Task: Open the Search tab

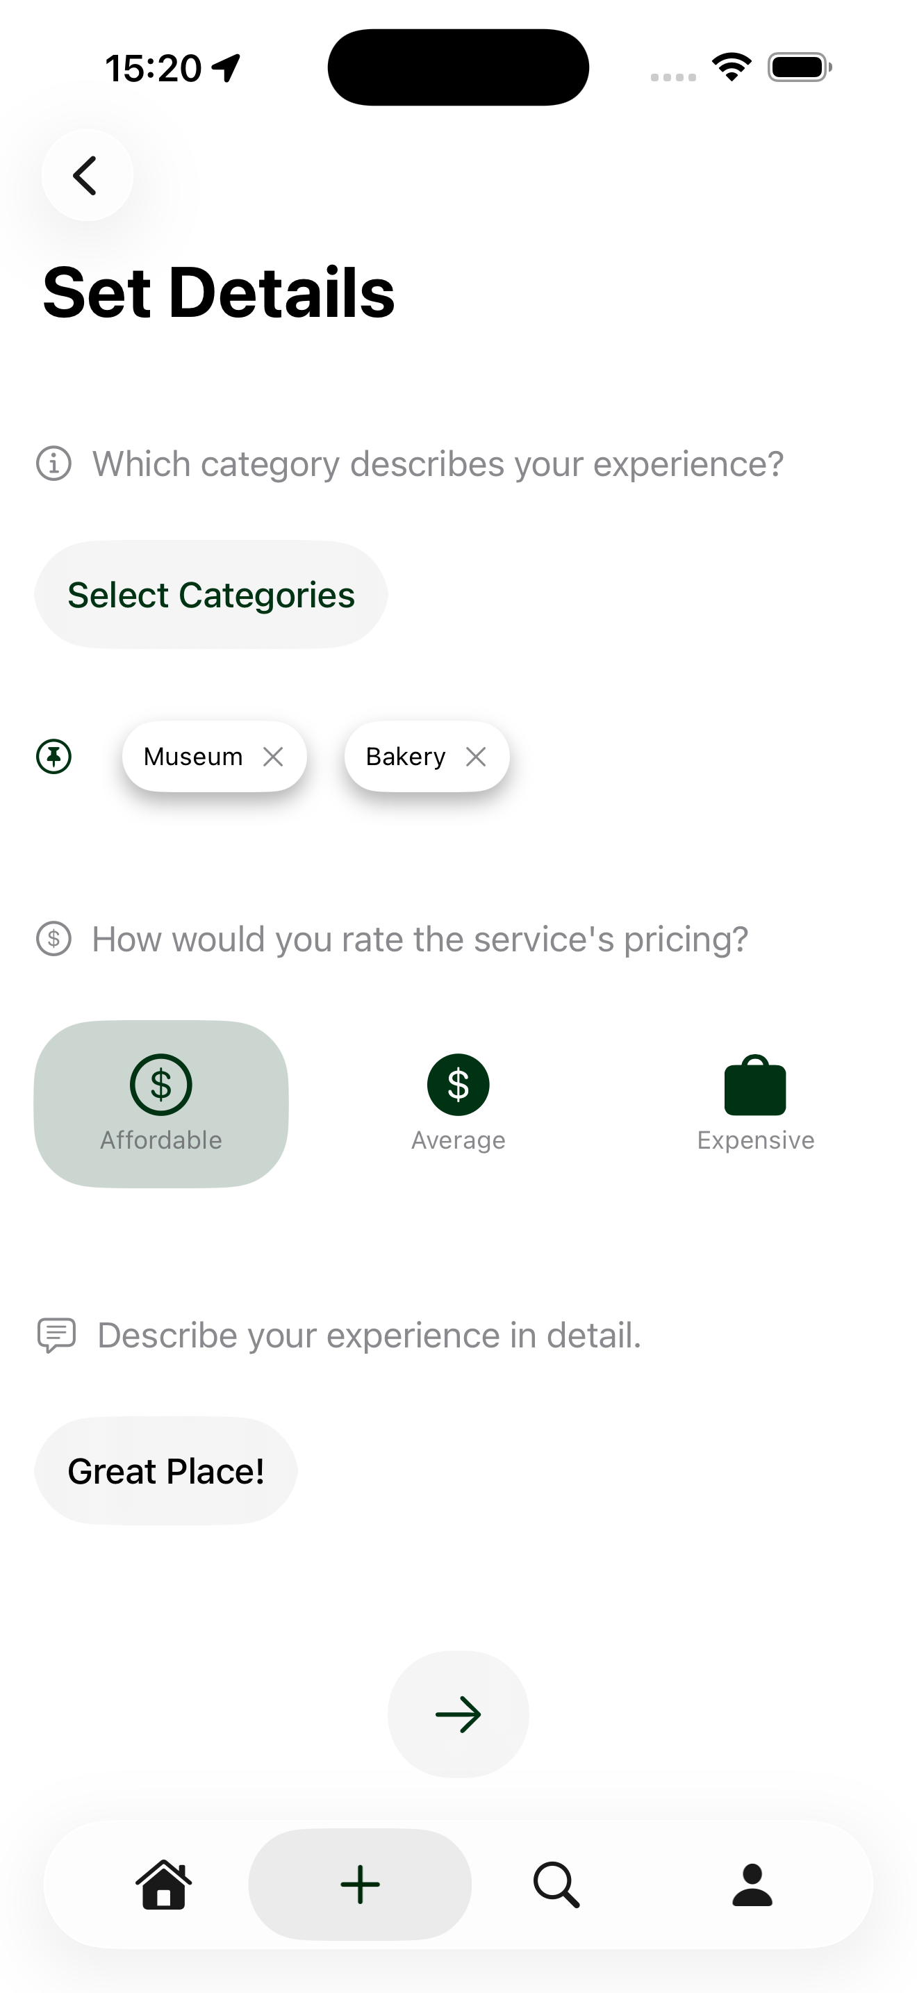Action: click(556, 1885)
